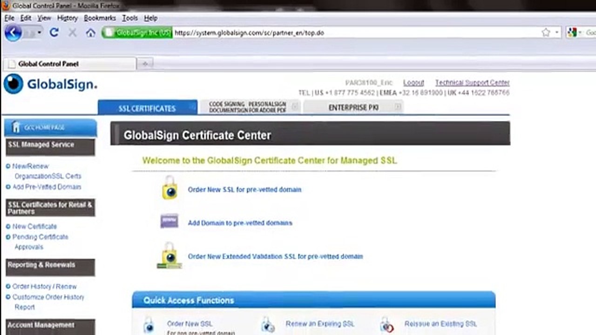Click the page icon on Global Control Panel tab
Screen dimensions: 596x335
[x=12, y=64]
